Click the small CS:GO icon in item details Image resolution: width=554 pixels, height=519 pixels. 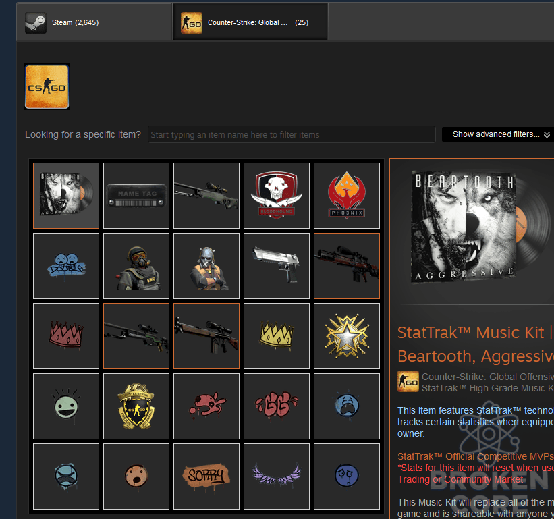[408, 381]
